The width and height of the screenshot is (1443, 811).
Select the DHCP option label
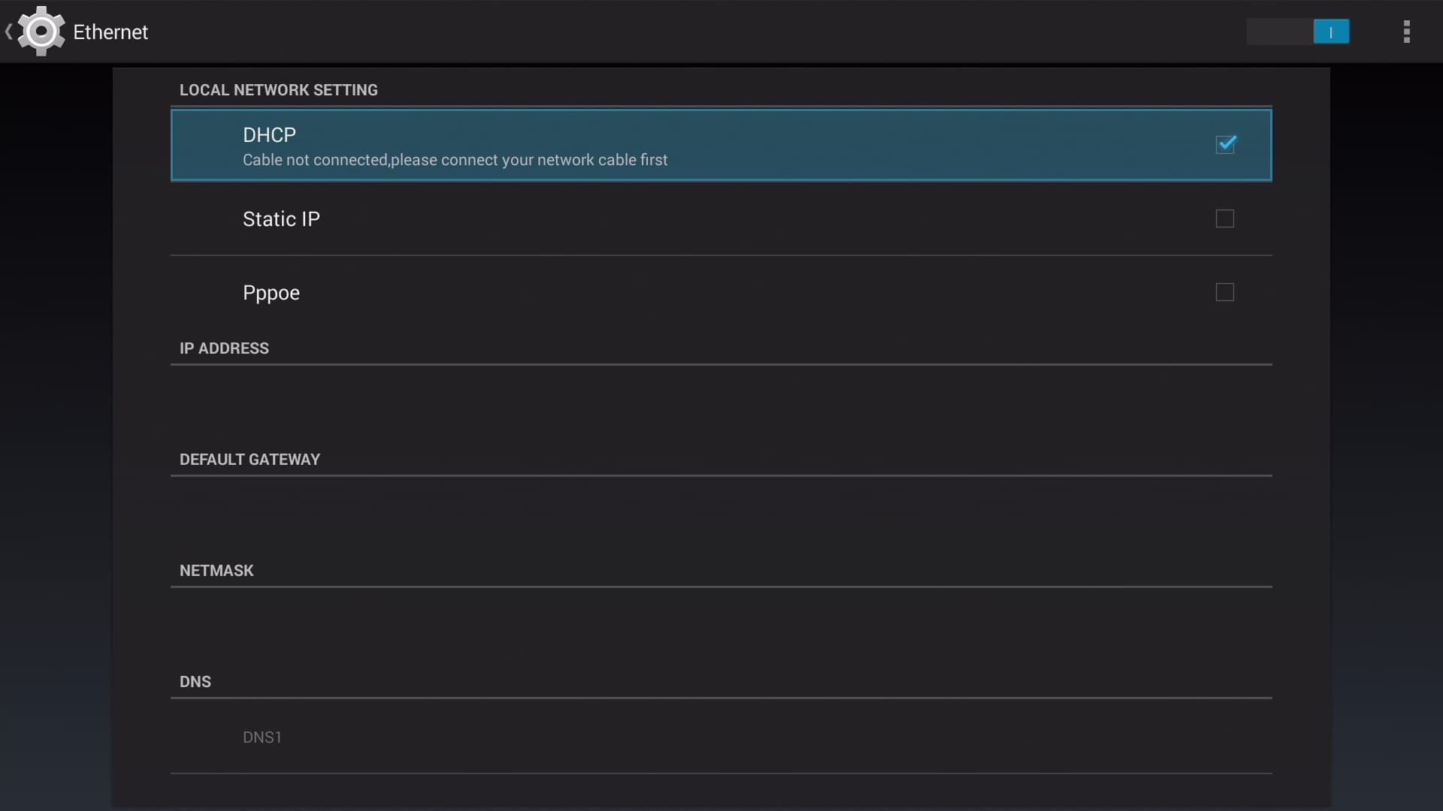269,135
